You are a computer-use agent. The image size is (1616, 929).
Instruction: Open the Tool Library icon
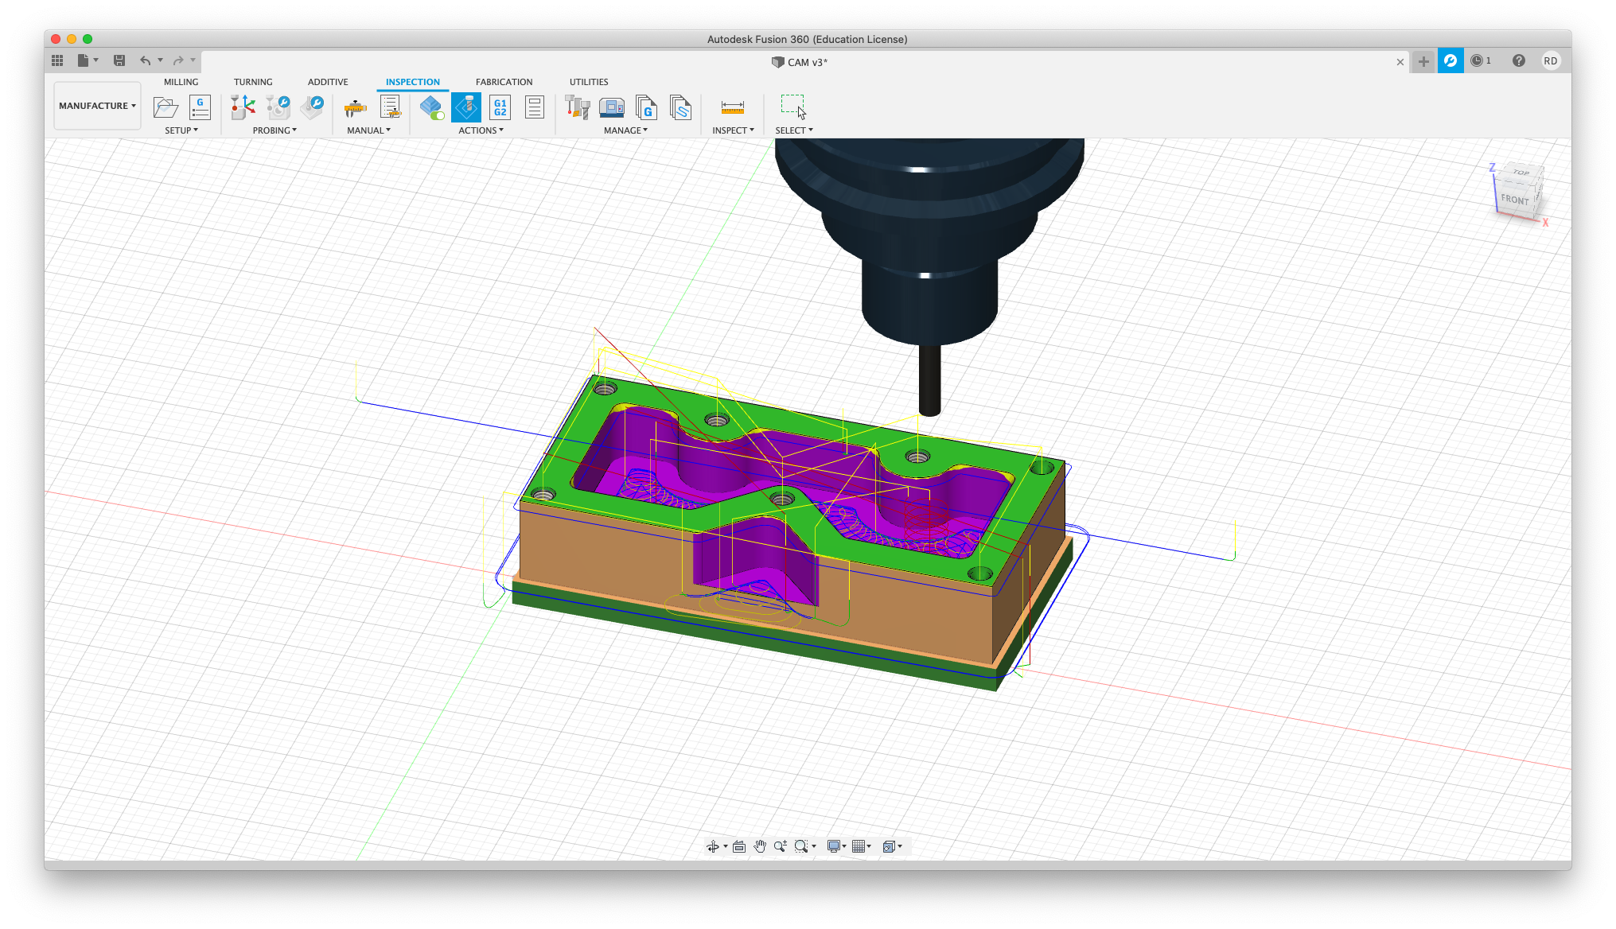577,107
